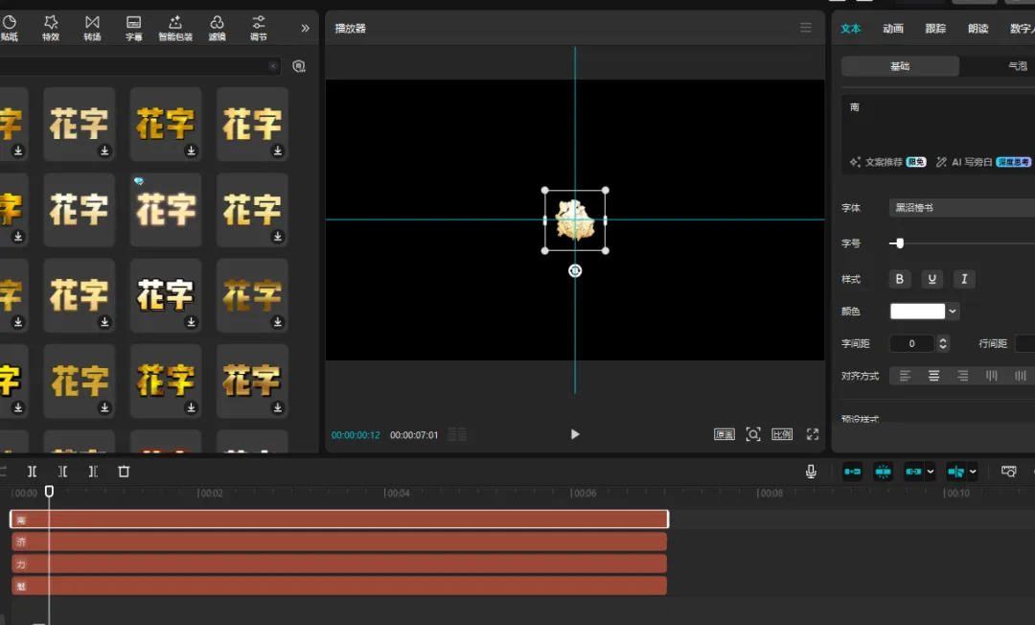Toggle the preview axis icon
Viewport: 1035px width, 625px height.
pyautogui.click(x=955, y=472)
